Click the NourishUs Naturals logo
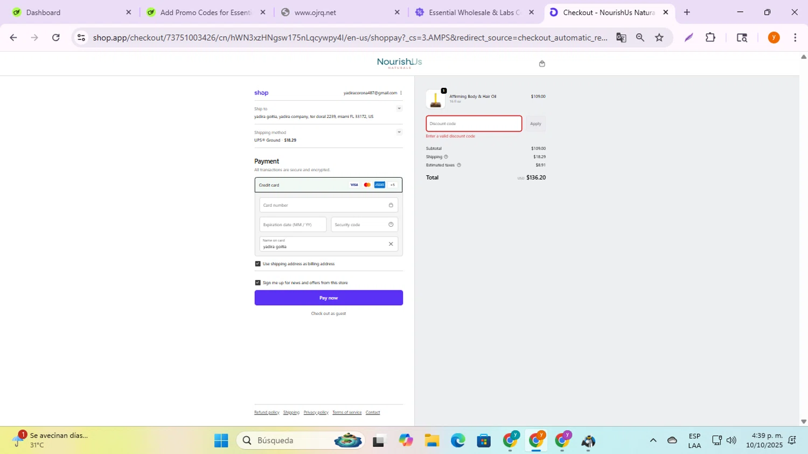This screenshot has width=808, height=454. 399,63
